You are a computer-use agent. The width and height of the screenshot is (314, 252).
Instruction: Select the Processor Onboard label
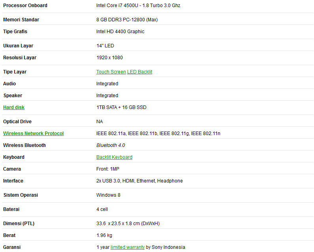(x=25, y=6)
